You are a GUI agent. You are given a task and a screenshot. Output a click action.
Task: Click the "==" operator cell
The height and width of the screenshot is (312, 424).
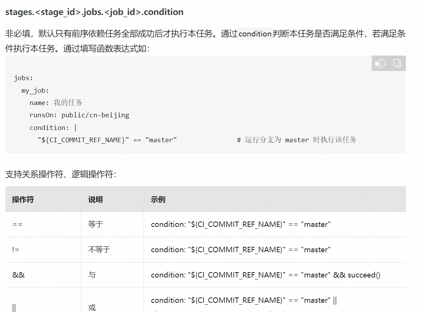coord(17,225)
